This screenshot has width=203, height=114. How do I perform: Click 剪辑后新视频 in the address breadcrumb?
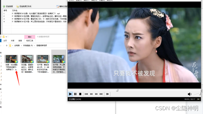coord(41,45)
